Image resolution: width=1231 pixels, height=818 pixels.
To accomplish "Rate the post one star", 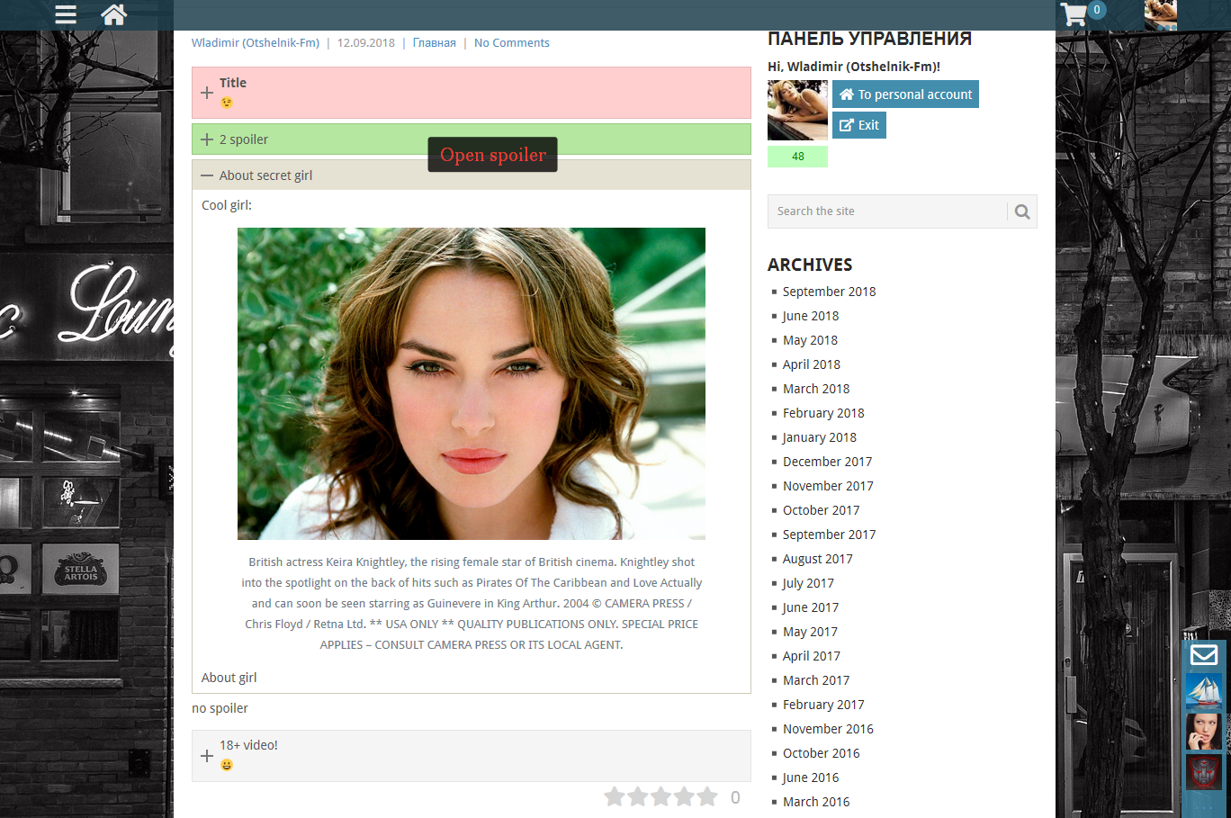I will pyautogui.click(x=615, y=796).
